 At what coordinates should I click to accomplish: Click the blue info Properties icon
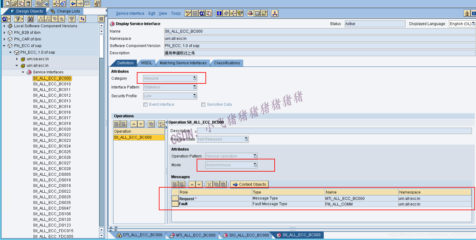[219, 13]
